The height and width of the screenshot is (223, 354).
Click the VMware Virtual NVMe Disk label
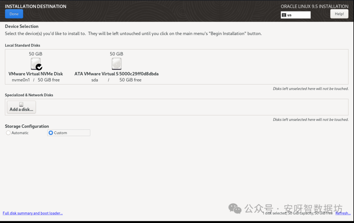(36, 74)
